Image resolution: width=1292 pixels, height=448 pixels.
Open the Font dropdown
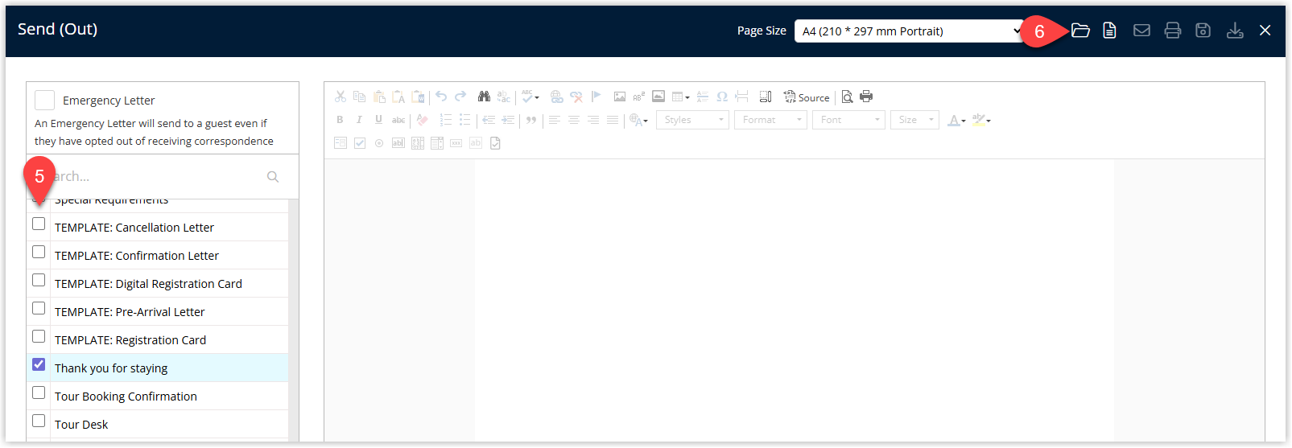(x=848, y=120)
